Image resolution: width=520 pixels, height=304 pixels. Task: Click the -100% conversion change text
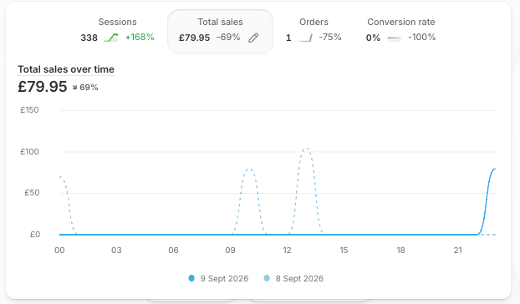[x=422, y=37]
